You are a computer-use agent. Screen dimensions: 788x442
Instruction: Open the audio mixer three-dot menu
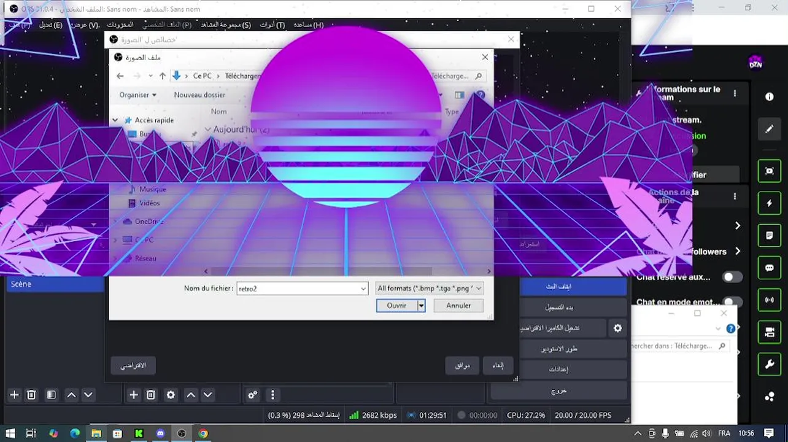[272, 395]
